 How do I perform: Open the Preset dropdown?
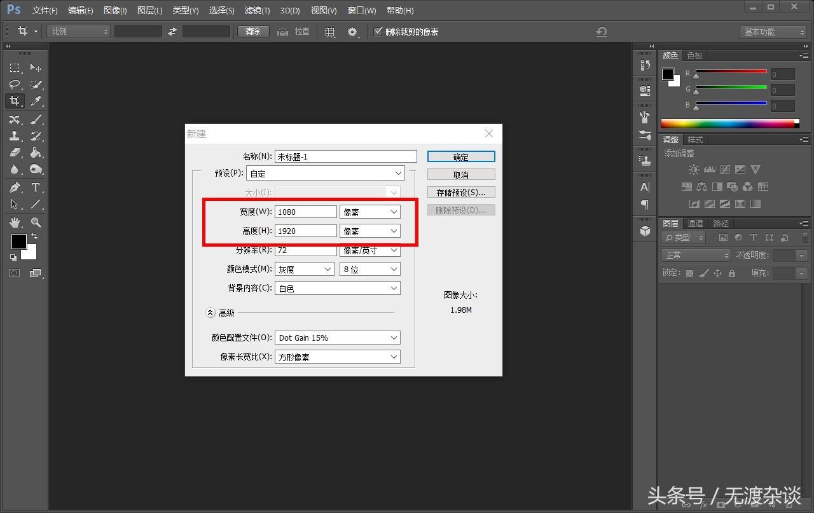(325, 173)
